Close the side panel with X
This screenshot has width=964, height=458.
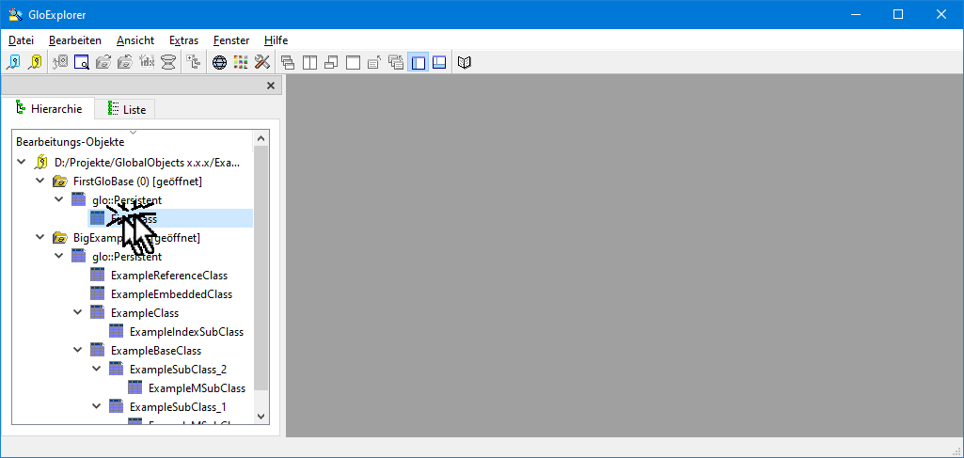tap(271, 86)
